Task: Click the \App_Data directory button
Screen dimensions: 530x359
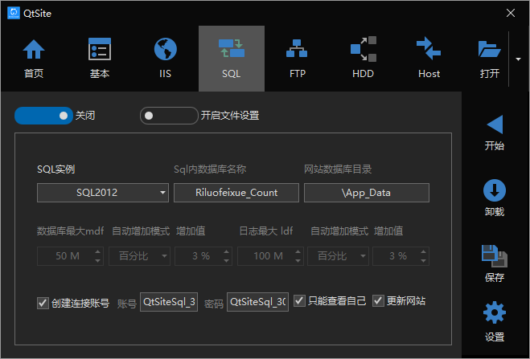Action: pyautogui.click(x=366, y=193)
